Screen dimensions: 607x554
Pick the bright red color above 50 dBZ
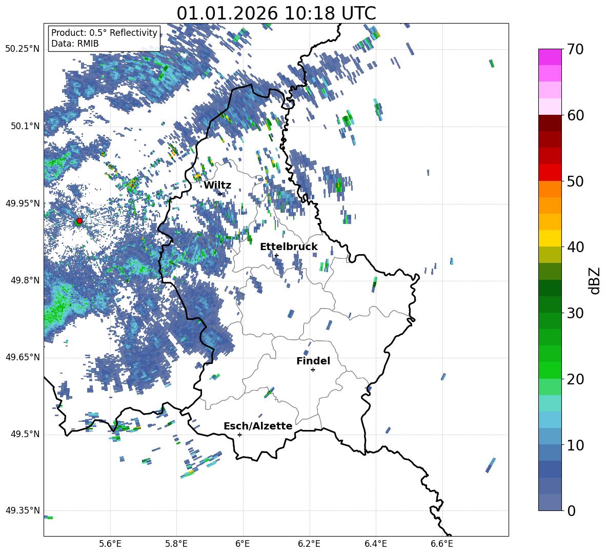[x=550, y=172]
